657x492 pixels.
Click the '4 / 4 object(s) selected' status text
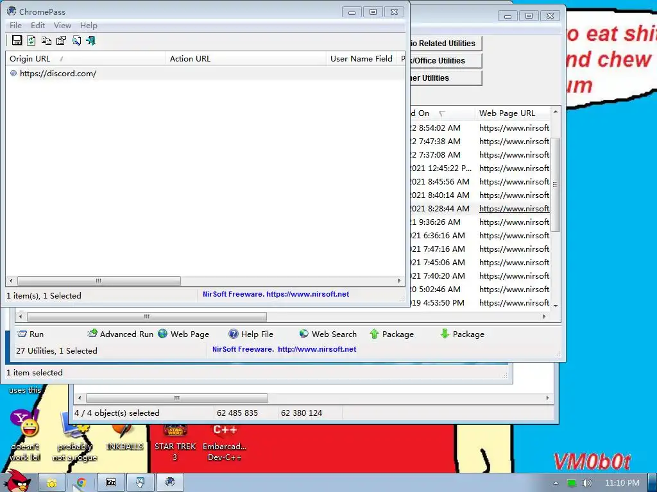[117, 413]
